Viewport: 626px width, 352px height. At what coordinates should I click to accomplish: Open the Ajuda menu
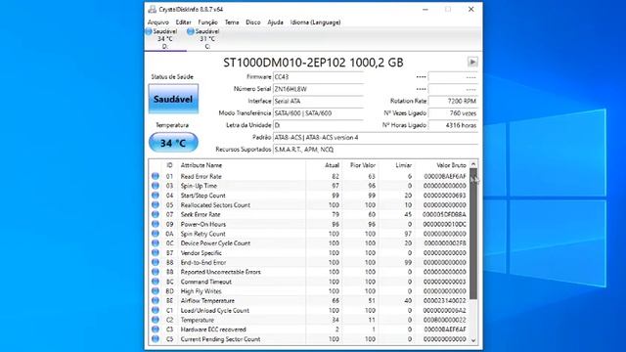click(x=275, y=22)
